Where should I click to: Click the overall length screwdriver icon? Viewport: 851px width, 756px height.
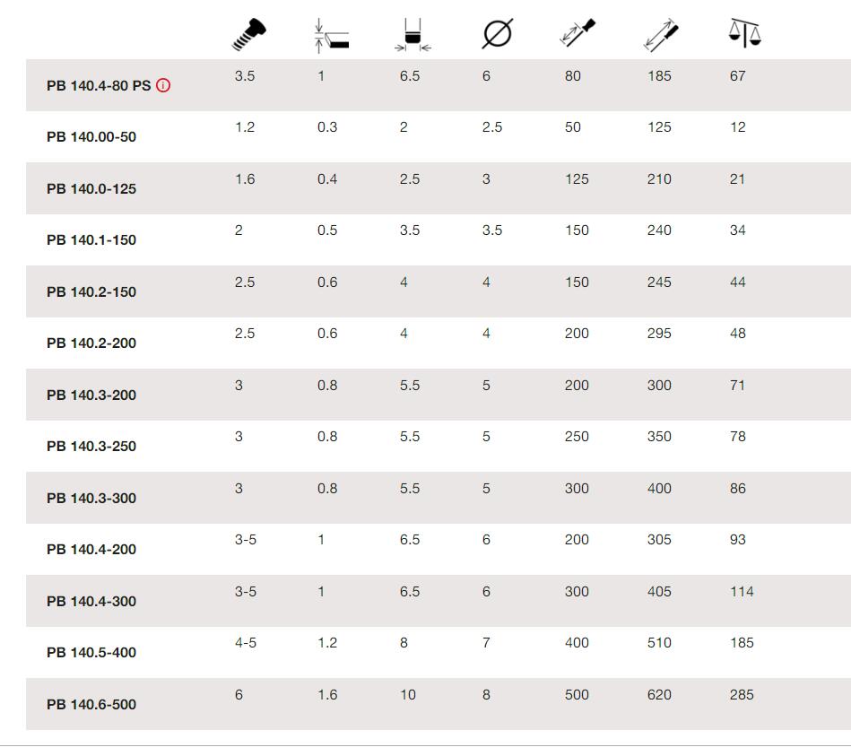click(x=661, y=35)
